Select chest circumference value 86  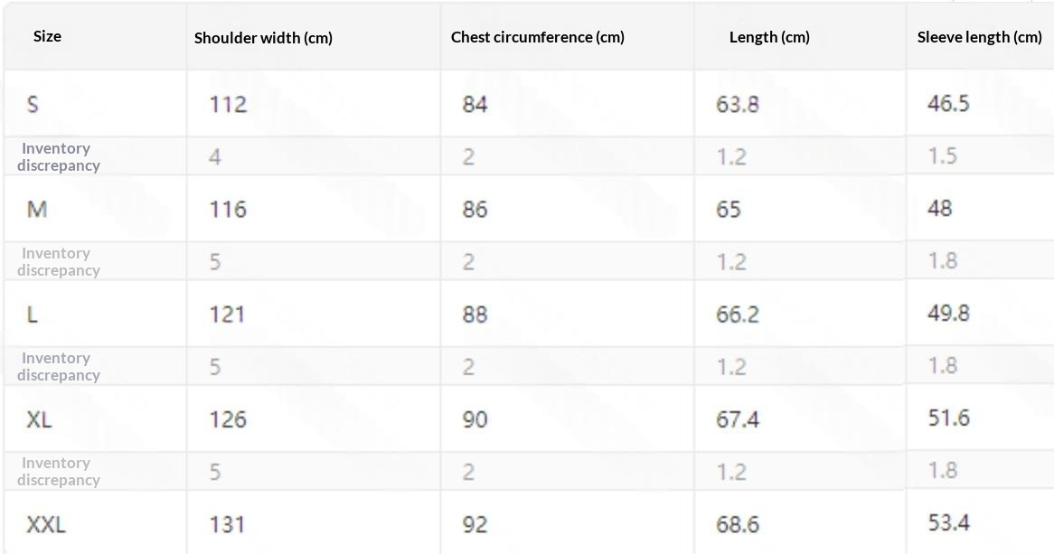pyautogui.click(x=475, y=209)
